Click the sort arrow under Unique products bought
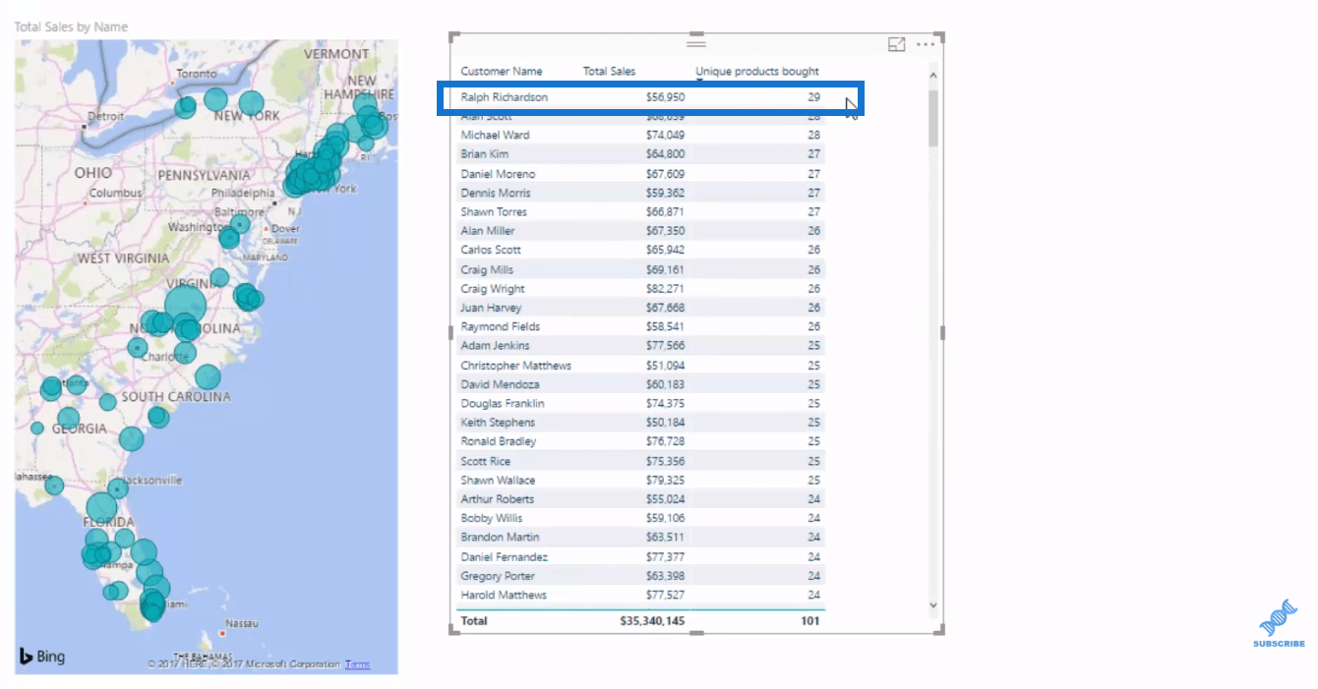This screenshot has width=1318, height=689. [x=699, y=82]
